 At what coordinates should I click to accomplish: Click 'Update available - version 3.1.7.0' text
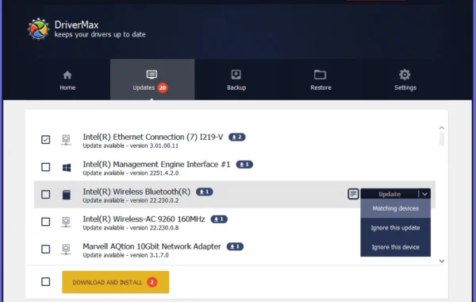tap(125, 255)
